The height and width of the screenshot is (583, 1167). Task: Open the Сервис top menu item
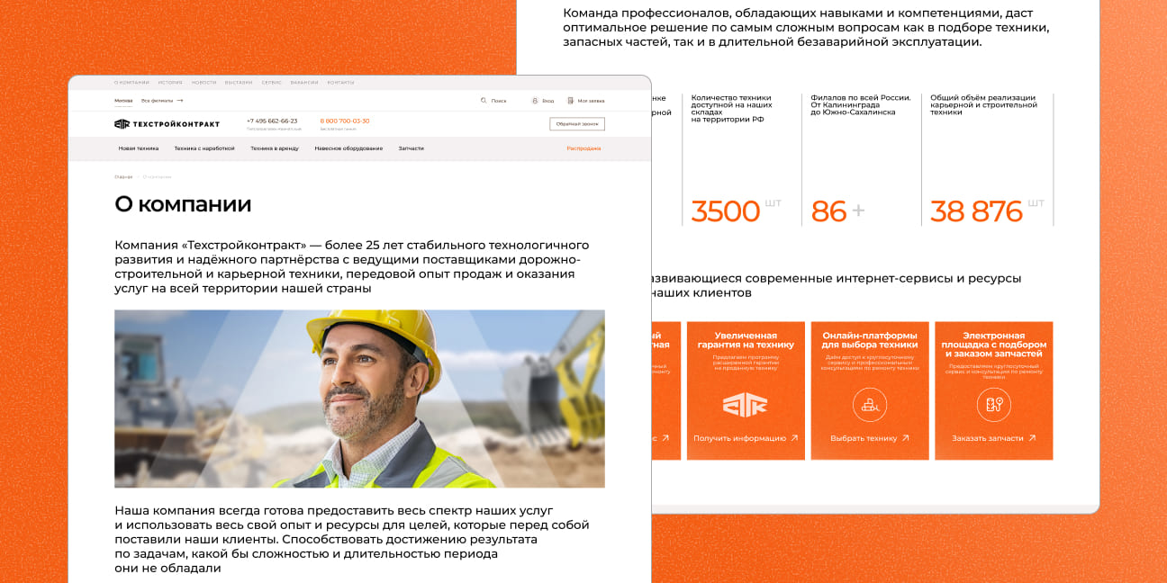point(272,82)
